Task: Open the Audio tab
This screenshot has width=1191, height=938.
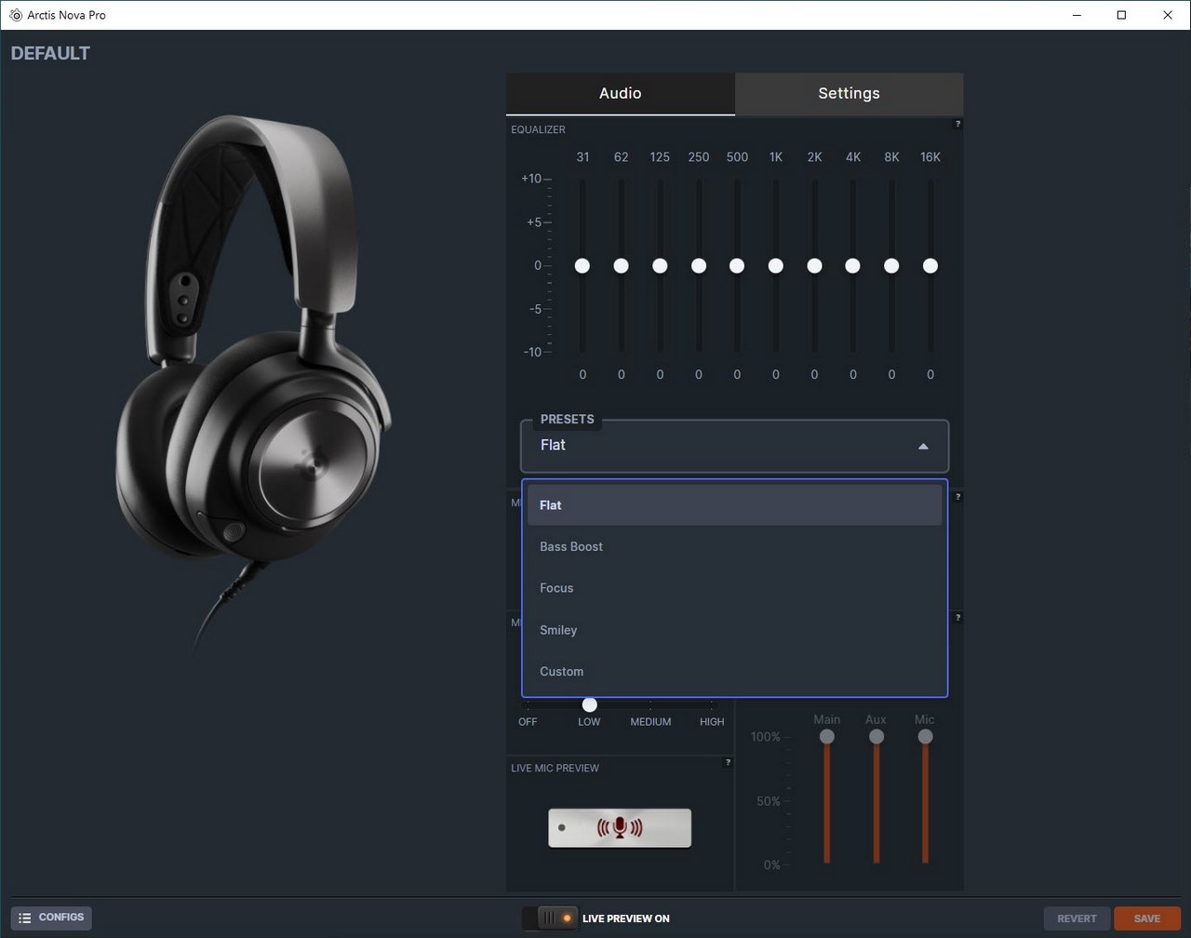Action: pos(620,93)
